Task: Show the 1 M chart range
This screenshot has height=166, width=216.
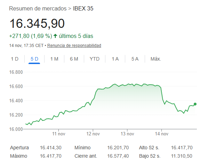Action: [54, 59]
